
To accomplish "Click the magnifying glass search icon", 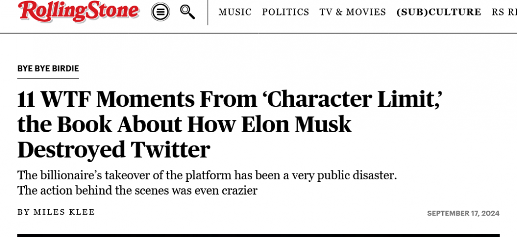I will coord(187,11).
